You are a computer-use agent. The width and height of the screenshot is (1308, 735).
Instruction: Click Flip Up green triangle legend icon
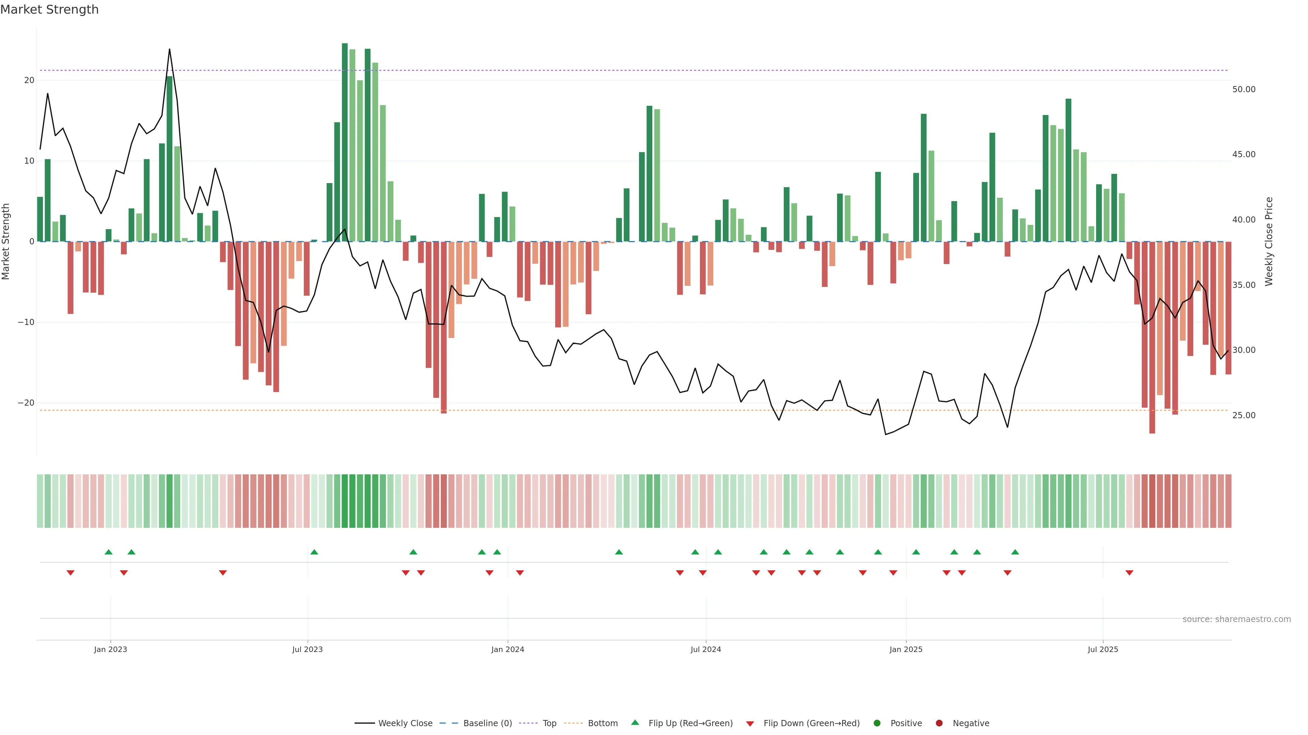(635, 722)
